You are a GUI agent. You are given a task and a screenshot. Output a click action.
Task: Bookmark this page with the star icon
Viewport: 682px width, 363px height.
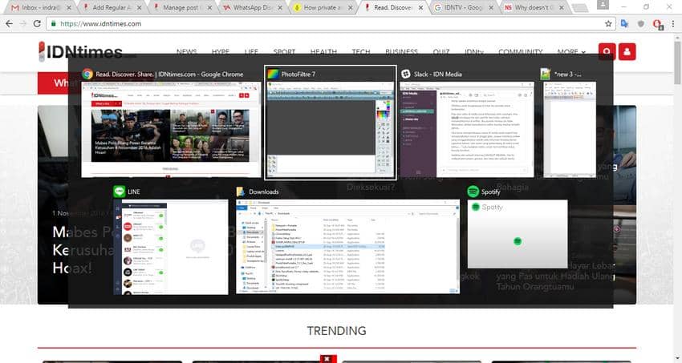(x=609, y=24)
